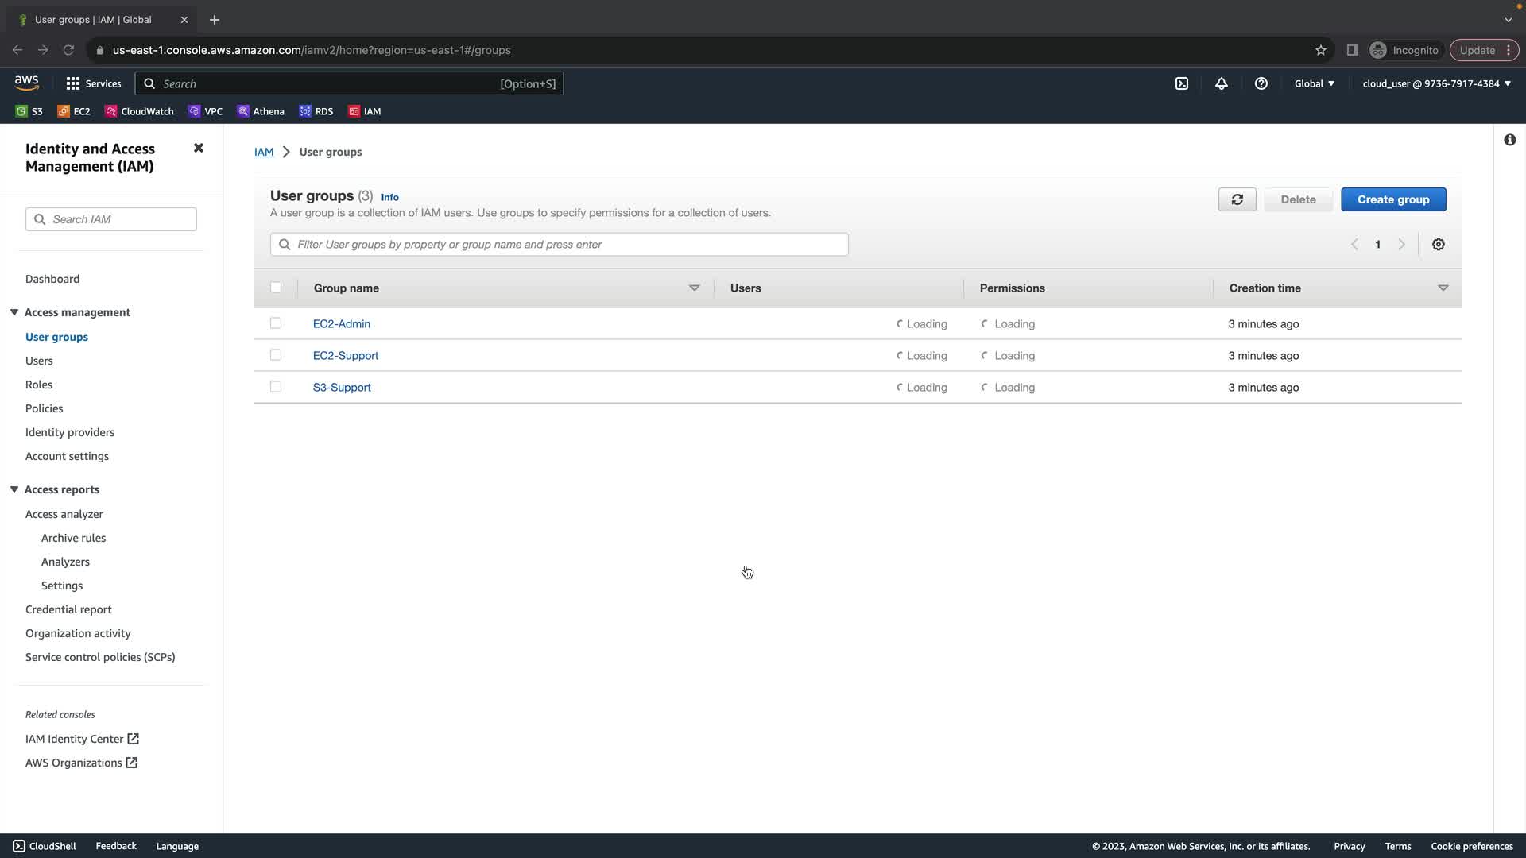This screenshot has height=858, width=1526.
Task: Collapse the Access reports section
Action: coord(14,489)
